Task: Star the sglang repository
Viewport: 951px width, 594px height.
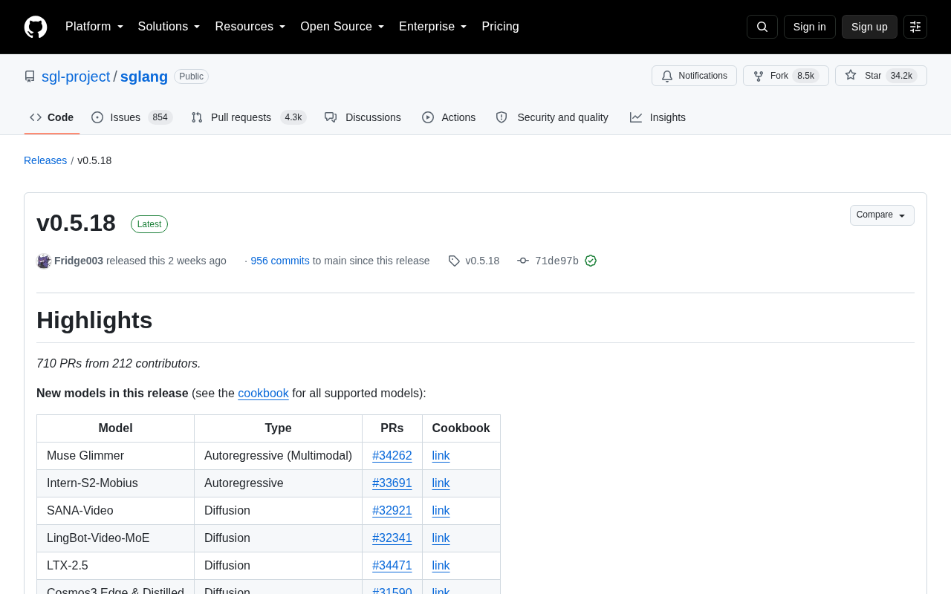Action: 881,76
